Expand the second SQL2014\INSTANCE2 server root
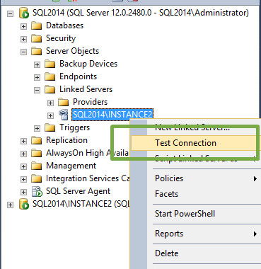Viewport: 261px width, 269px height. click(x=10, y=205)
